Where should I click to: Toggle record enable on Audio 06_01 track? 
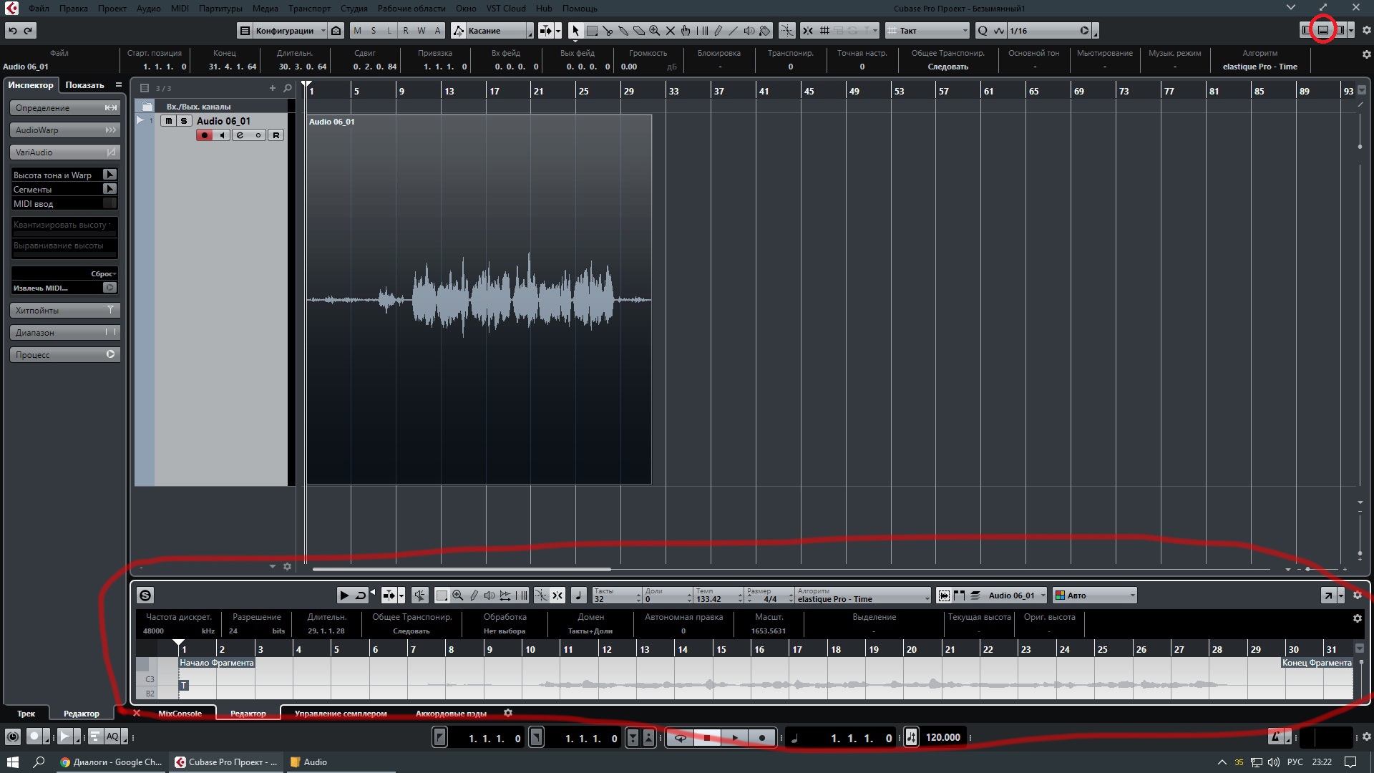205,135
